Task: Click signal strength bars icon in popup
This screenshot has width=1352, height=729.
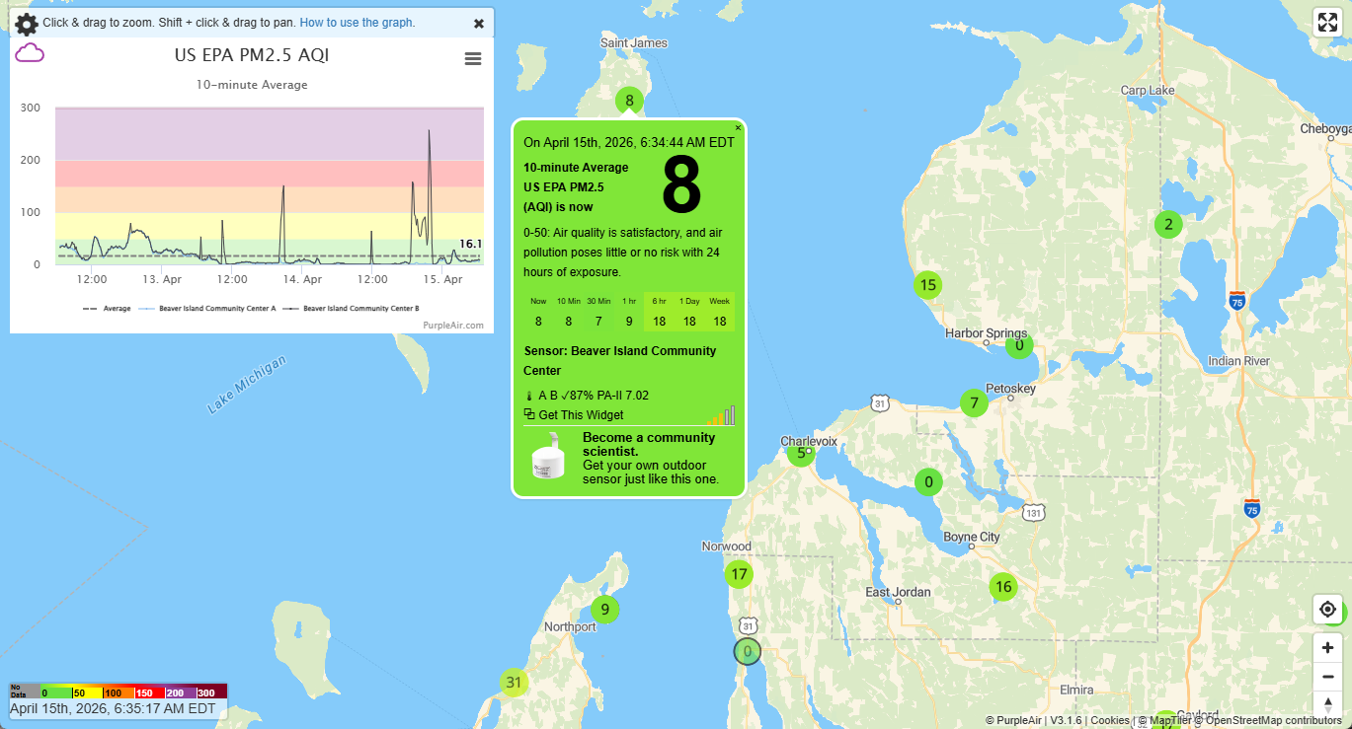Action: click(721, 416)
